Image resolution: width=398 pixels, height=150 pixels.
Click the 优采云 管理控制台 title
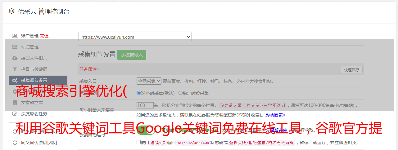point(43,11)
